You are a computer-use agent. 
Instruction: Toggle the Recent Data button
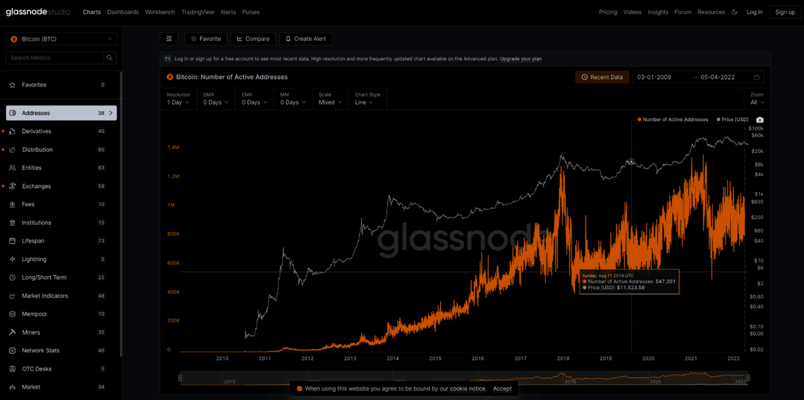[x=602, y=78]
